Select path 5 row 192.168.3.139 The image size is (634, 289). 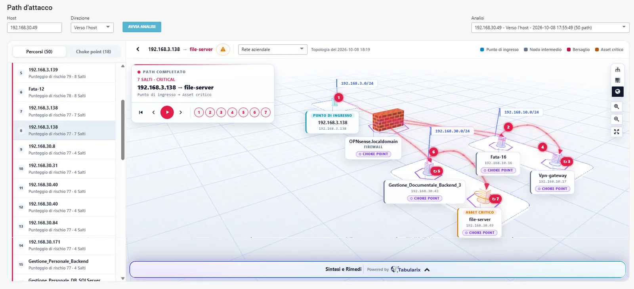coord(64,73)
